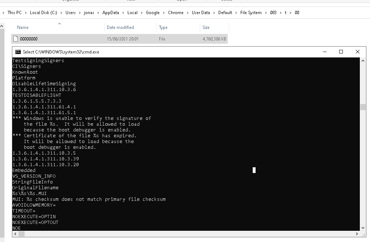Click the sort-direction arrow above Name
Screen dimensions: 370x242
pyautogui.click(x=59, y=23)
